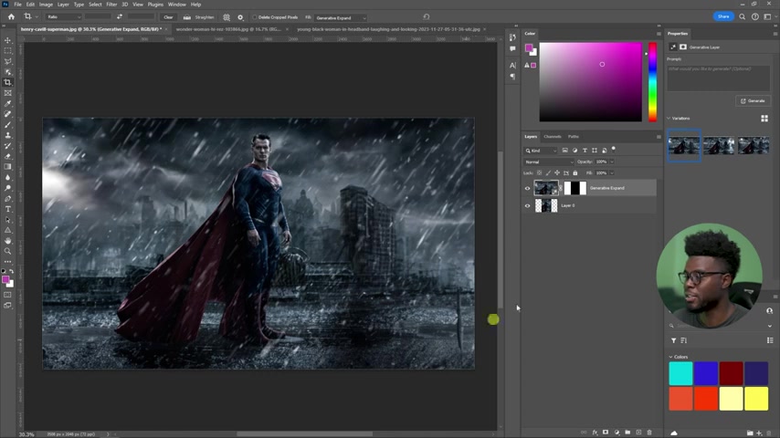Open the Normal blend mode dropdown

click(x=549, y=162)
